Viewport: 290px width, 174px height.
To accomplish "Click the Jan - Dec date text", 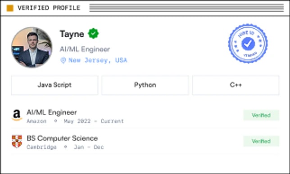I will pos(89,147).
